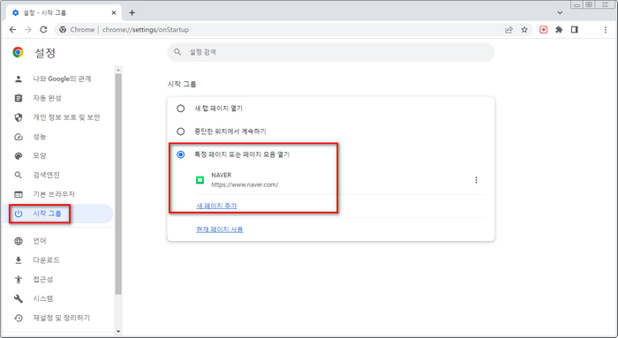Reload the page with refresh icon
The image size is (618, 338).
click(43, 29)
